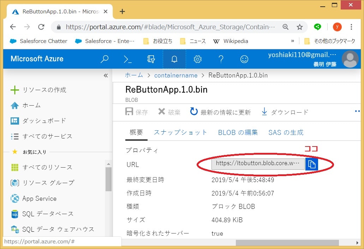Viewport: 364px width, 249px height.
Task: Click 404.89 KiB size value
Action: pyautogui.click(x=227, y=220)
